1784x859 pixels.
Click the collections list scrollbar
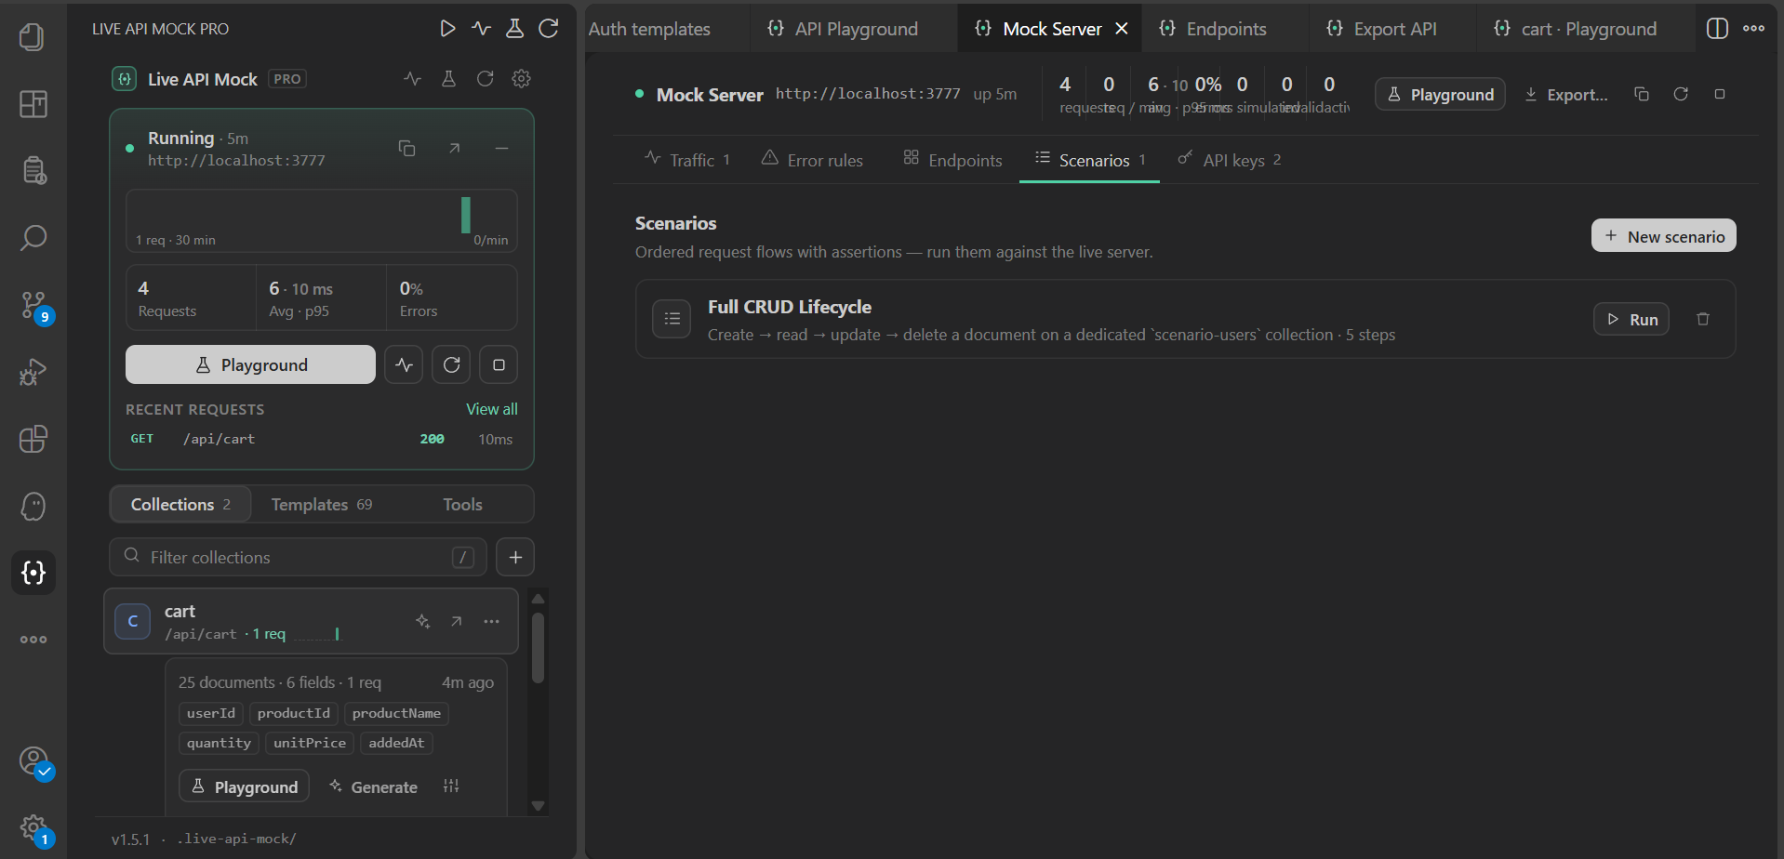(538, 649)
